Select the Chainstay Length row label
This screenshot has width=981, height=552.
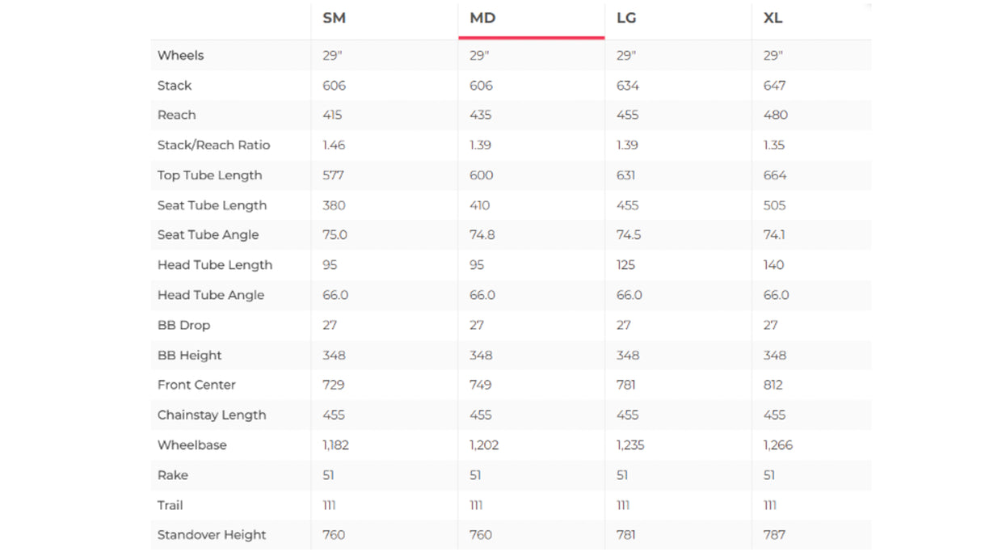211,415
